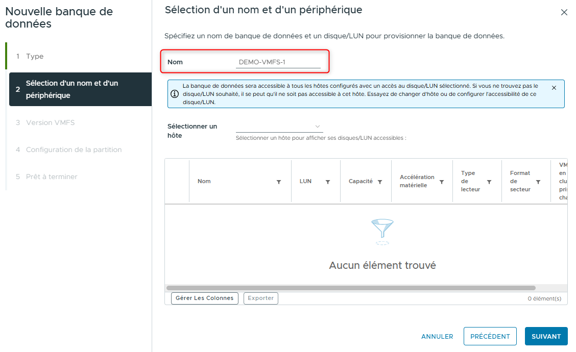Dismiss the disque/LUN information banner

554,87
